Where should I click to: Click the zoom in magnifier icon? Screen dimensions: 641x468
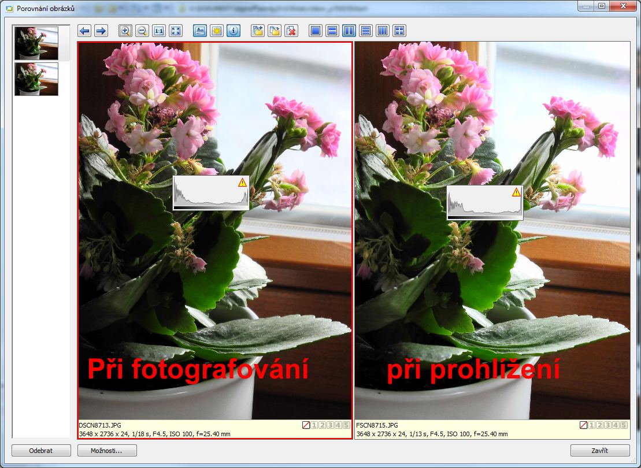pos(125,31)
